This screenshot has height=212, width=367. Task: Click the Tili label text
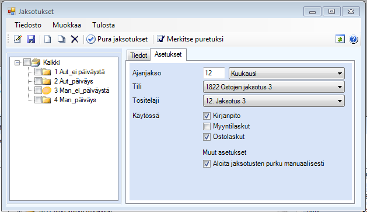[137, 86]
